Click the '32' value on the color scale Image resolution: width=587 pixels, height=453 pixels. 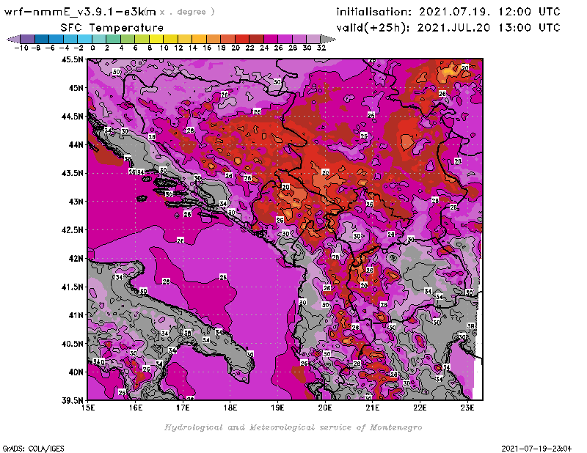(x=321, y=48)
